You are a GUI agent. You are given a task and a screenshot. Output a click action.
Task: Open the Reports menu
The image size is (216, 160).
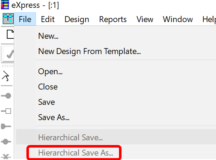[x=113, y=19]
